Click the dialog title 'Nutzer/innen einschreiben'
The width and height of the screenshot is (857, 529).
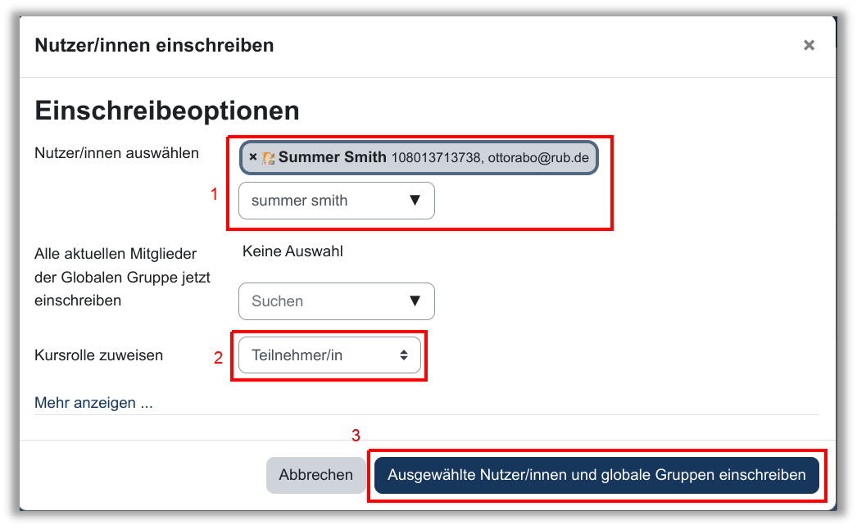pyautogui.click(x=154, y=46)
